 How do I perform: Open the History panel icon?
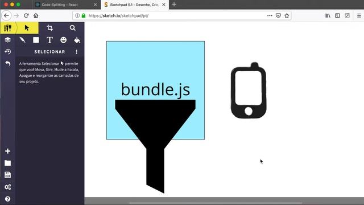click(7, 52)
